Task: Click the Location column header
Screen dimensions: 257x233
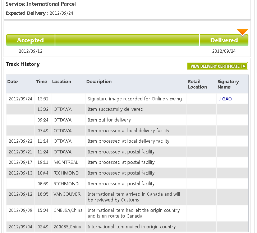Action: pos(61,82)
